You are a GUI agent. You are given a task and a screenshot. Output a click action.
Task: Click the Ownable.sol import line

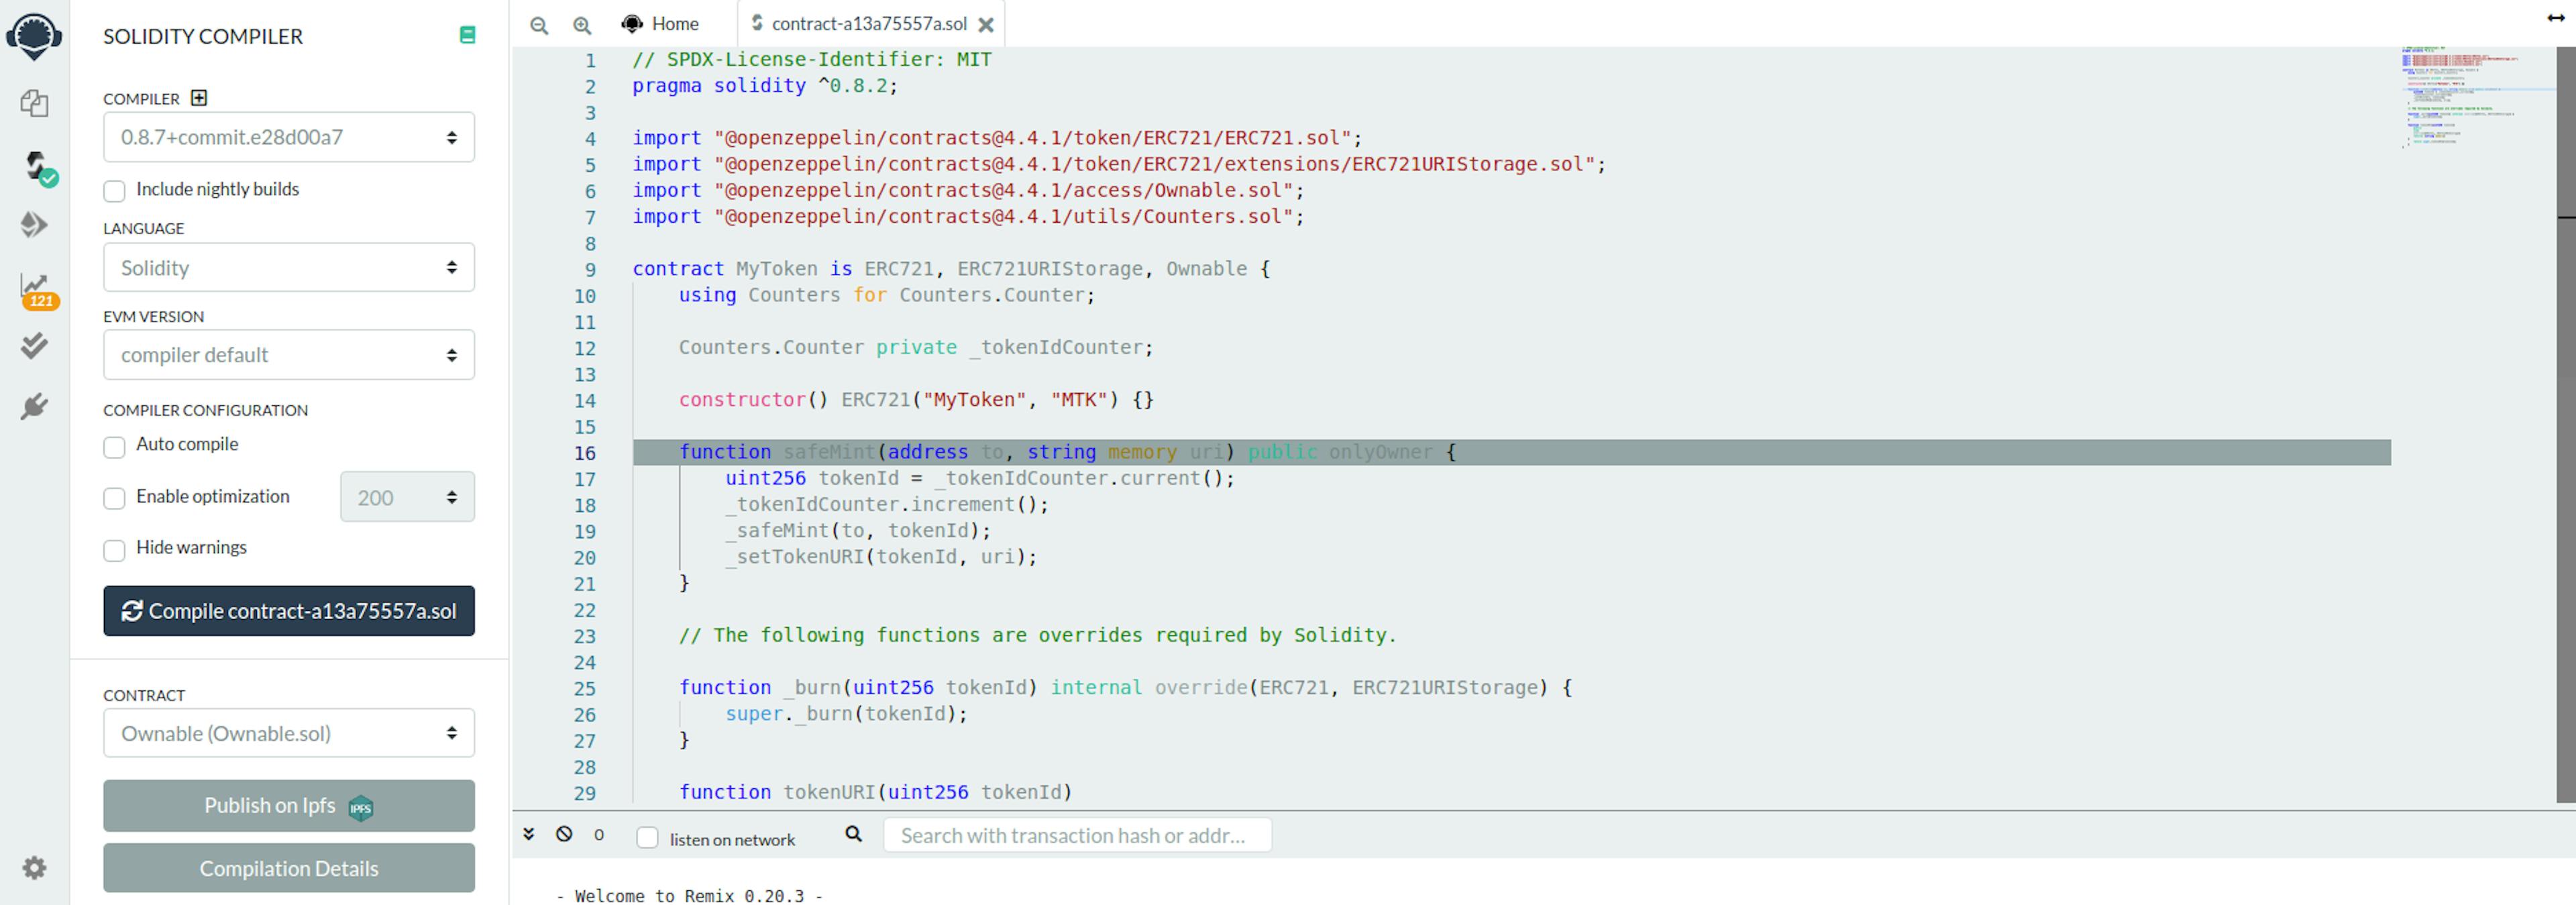(x=968, y=190)
